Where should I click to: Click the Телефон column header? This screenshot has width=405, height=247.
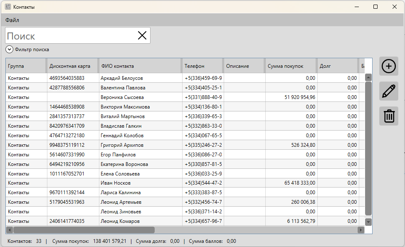coord(202,66)
